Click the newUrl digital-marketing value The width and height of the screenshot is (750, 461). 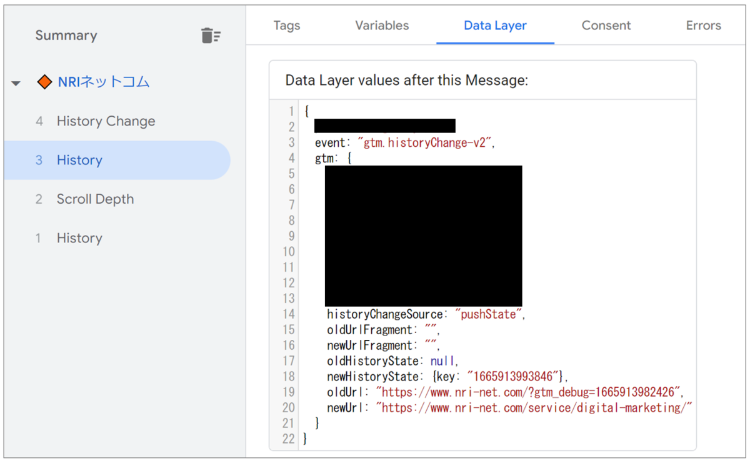click(534, 408)
